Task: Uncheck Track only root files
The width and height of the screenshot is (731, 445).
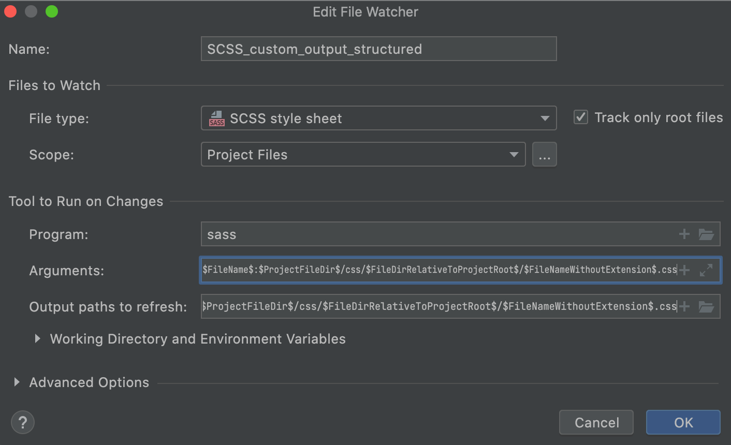Action: coord(580,117)
